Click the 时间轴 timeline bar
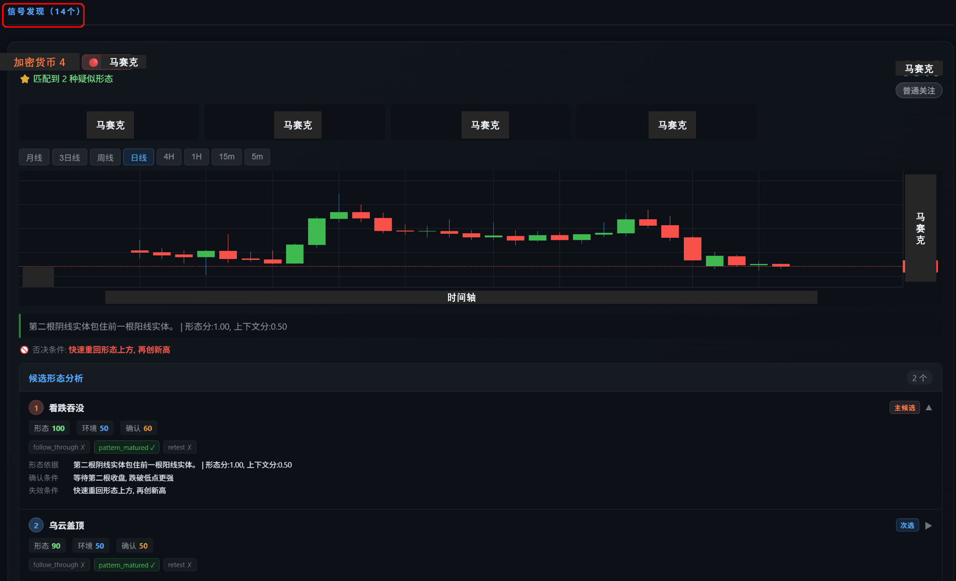Image resolution: width=956 pixels, height=581 pixels. [461, 297]
